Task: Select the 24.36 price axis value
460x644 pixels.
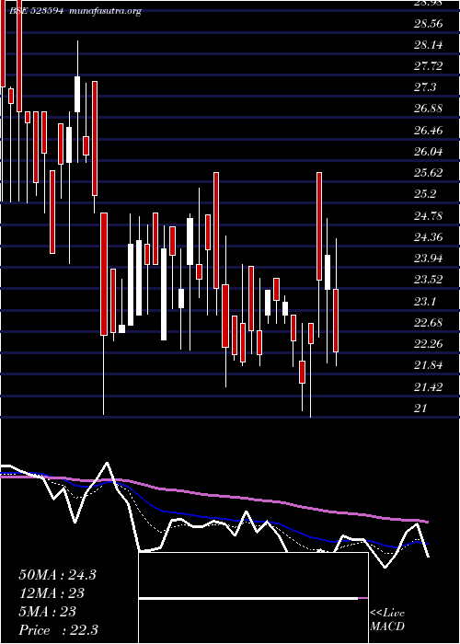Action: 429,237
